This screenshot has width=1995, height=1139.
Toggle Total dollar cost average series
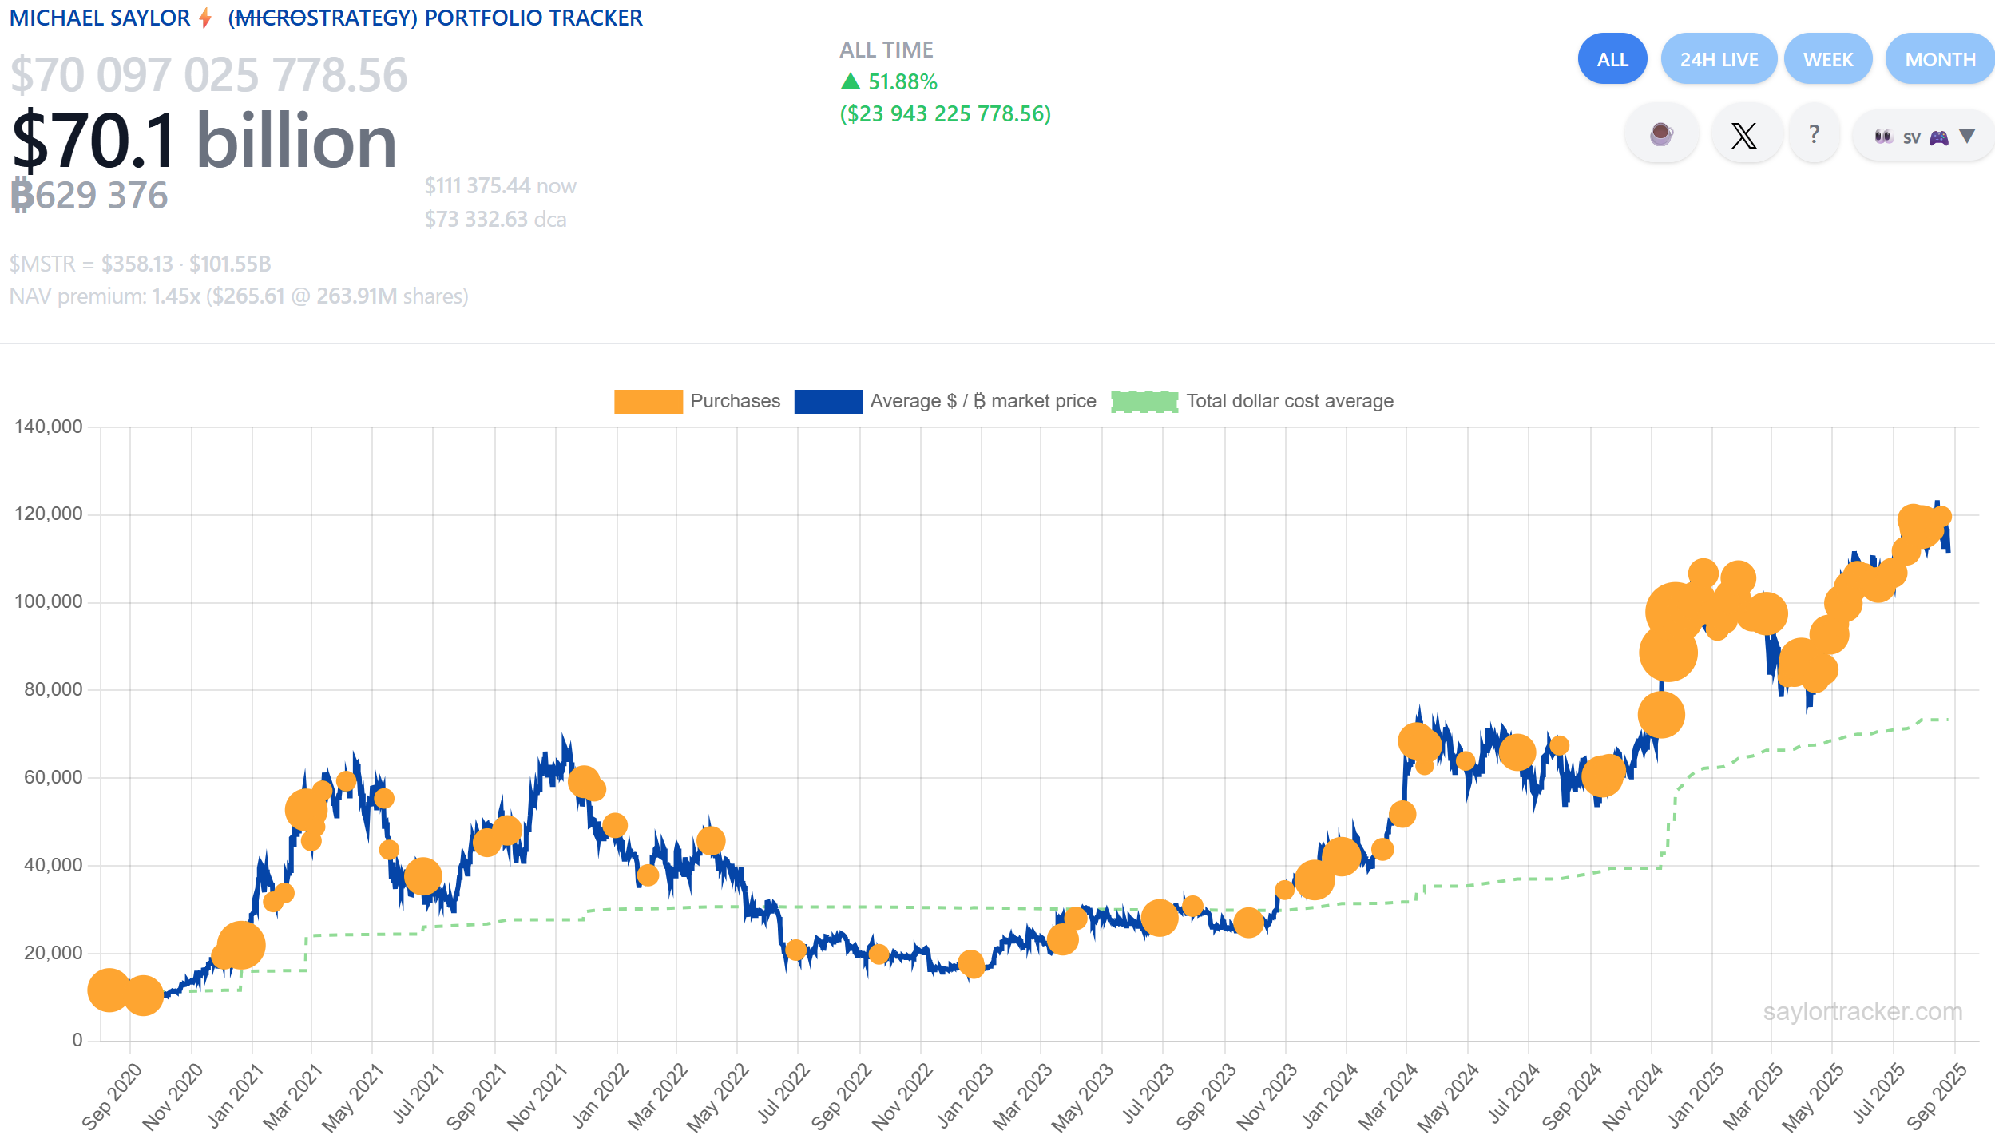1252,401
